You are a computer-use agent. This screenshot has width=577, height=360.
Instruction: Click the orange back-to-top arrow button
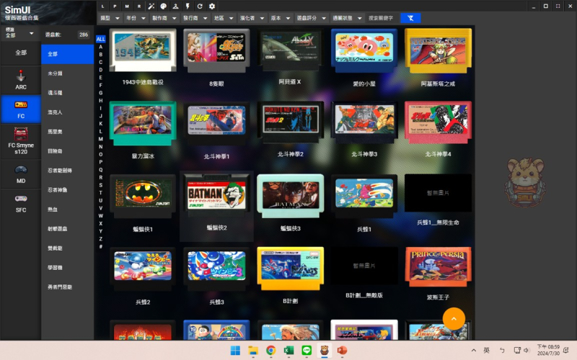[454, 318]
